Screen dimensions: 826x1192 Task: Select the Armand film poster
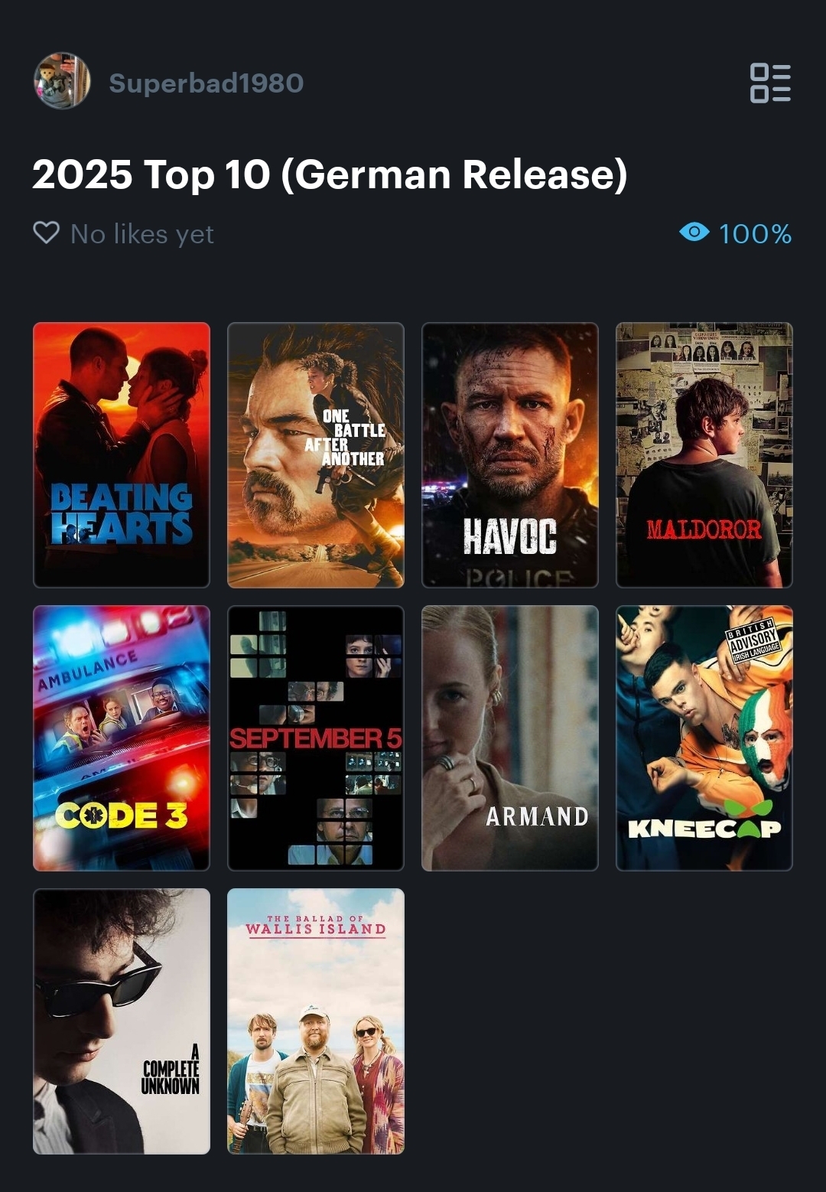tap(510, 738)
